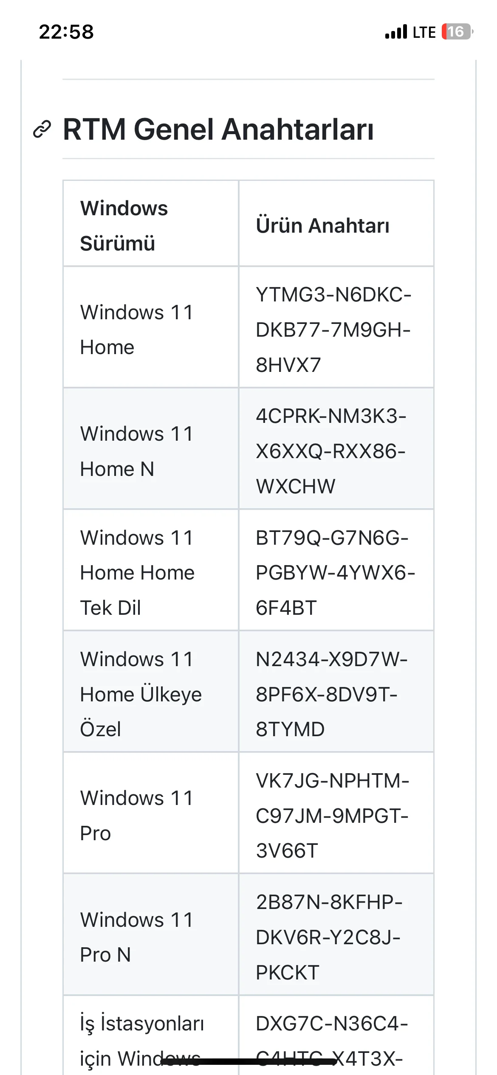Tap the battery indicator in status bar

click(457, 32)
